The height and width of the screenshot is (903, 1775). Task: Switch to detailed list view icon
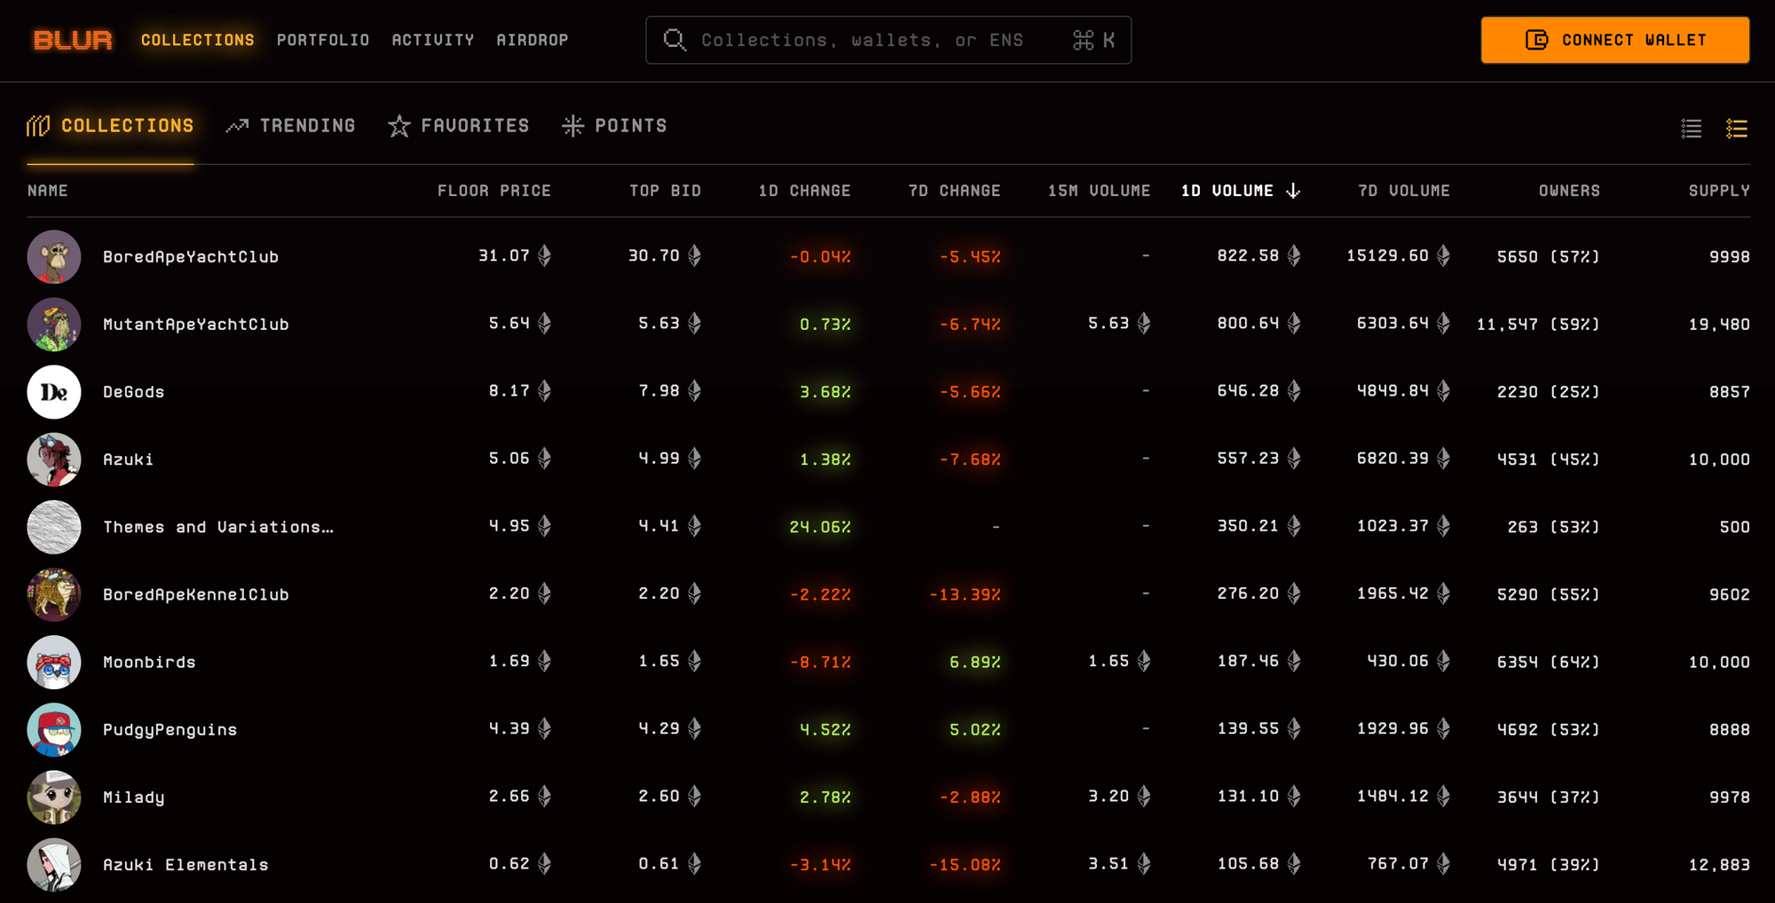click(1736, 129)
